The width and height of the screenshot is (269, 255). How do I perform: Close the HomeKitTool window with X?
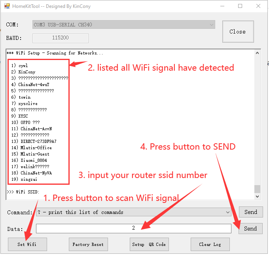[x=258, y=6]
